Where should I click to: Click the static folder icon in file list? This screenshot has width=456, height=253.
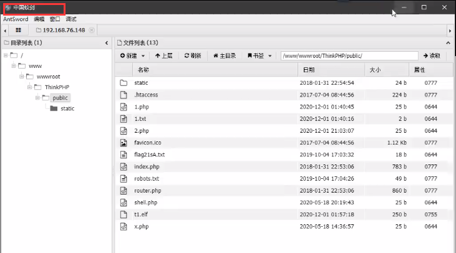pyautogui.click(x=123, y=83)
